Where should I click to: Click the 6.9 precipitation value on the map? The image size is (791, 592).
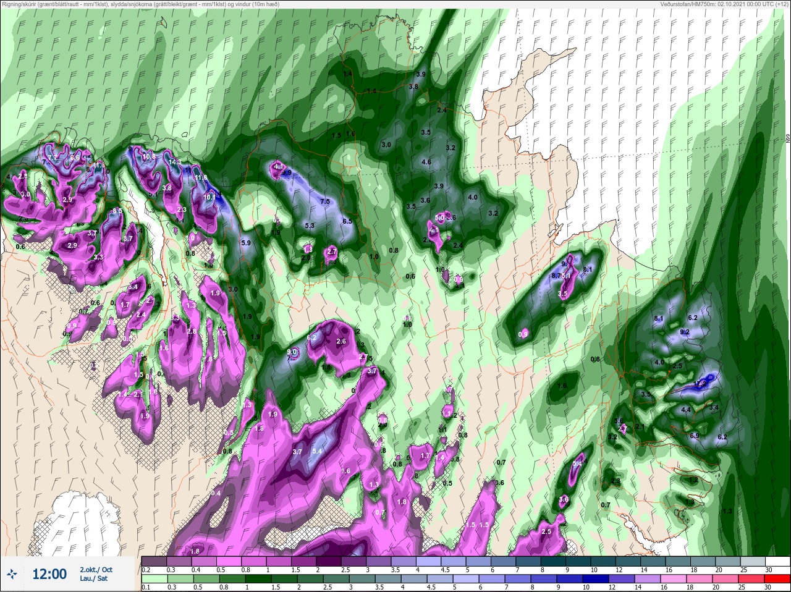(x=694, y=436)
